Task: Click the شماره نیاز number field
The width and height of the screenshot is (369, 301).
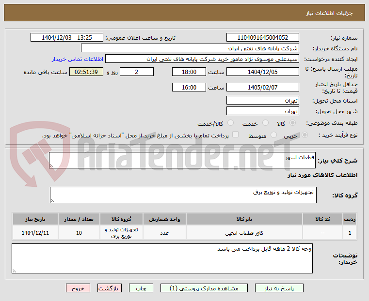Action: (x=263, y=37)
